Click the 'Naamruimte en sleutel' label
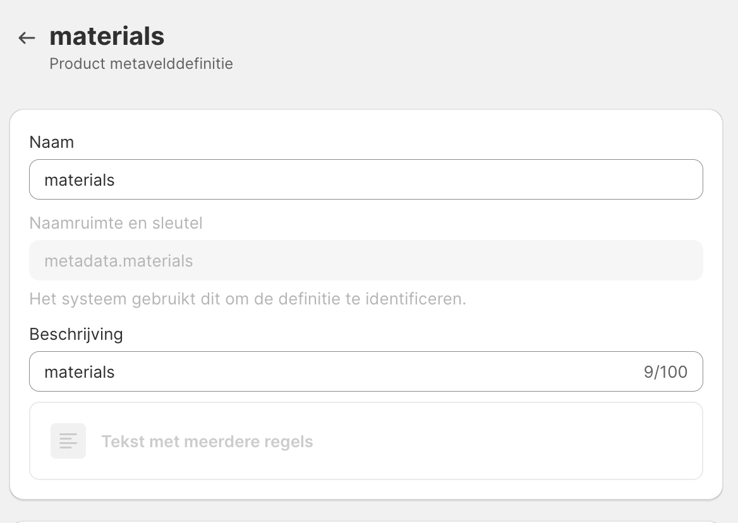This screenshot has height=523, width=738. point(116,223)
